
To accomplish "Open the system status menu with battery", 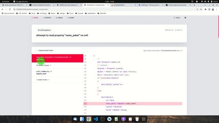I will point(209,1).
